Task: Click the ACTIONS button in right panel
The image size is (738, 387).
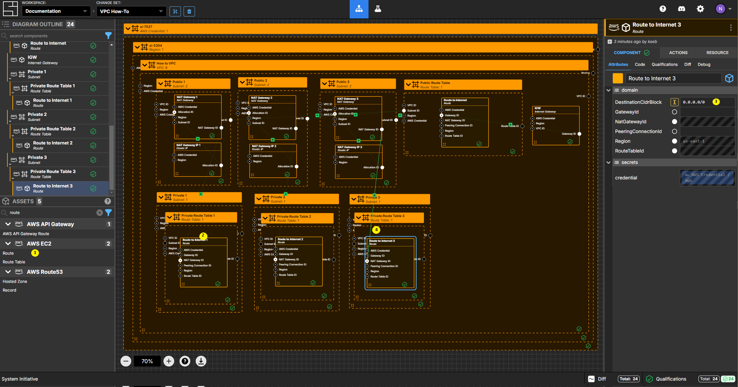Action: coord(678,52)
